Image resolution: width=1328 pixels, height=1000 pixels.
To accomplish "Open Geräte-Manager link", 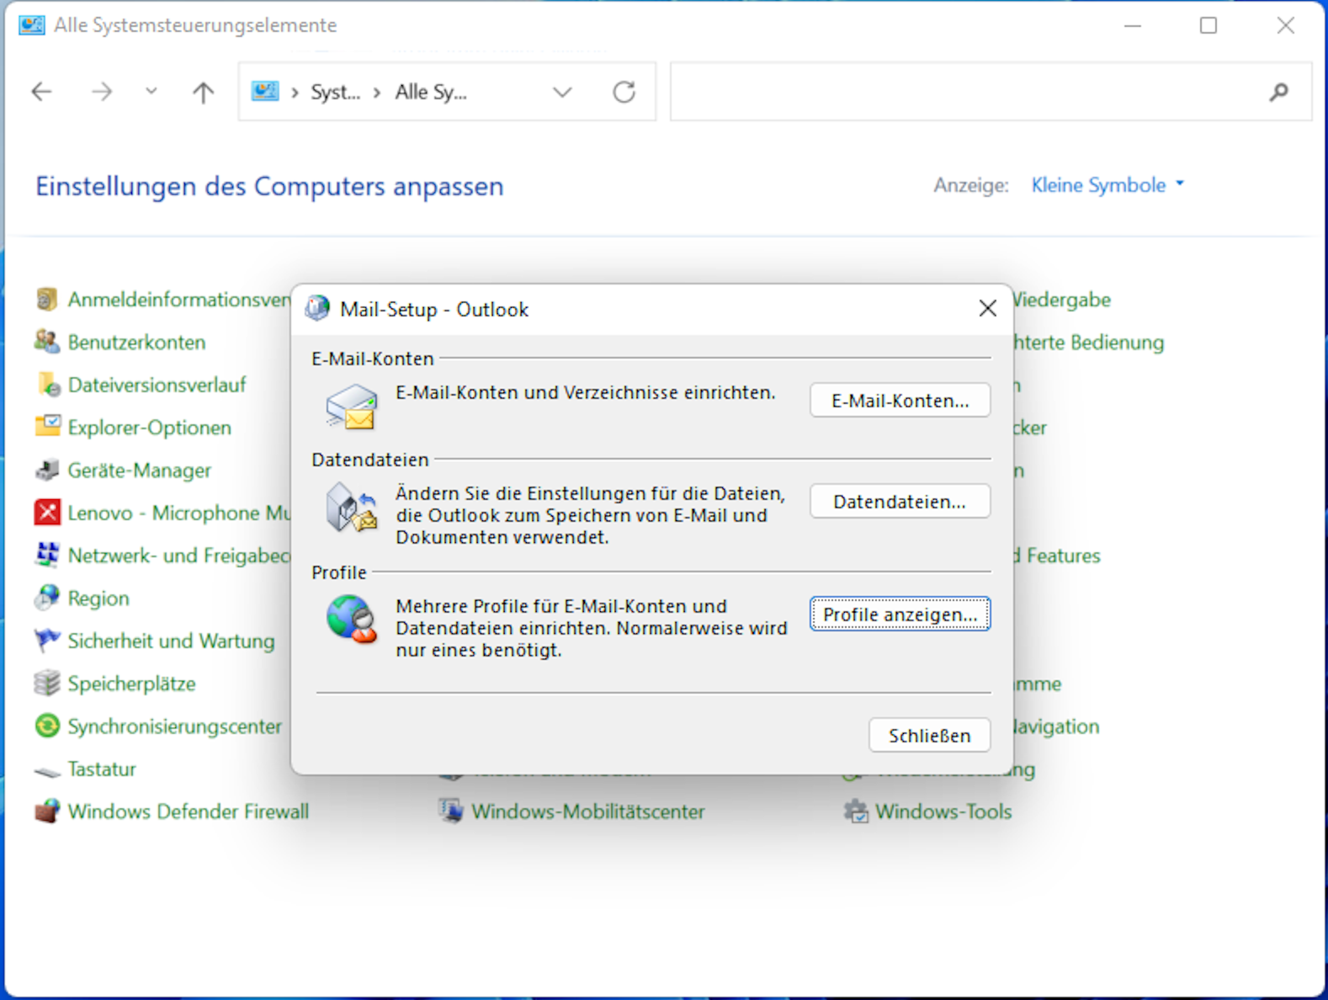I will pos(139,470).
